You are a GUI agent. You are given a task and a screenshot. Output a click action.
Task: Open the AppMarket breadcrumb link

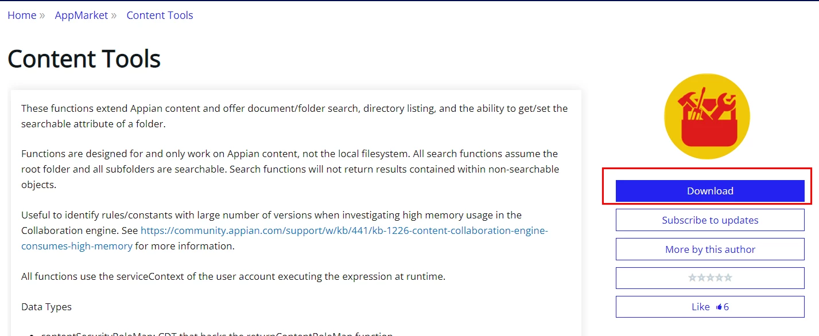click(81, 15)
